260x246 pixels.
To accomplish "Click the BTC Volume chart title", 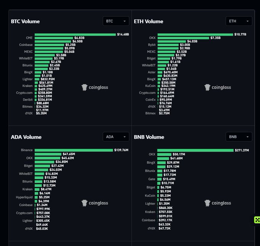I will [x=25, y=21].
